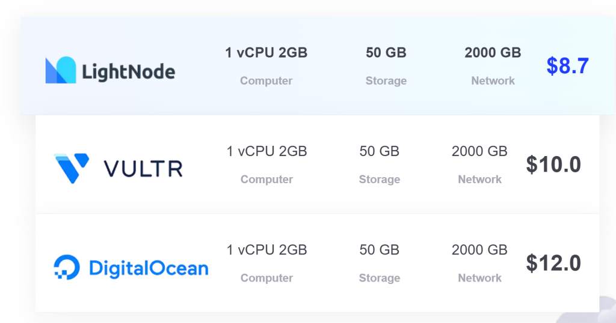Click LightNode's 1 vCPU 2GB spec
The image size is (616, 323).
(x=266, y=52)
